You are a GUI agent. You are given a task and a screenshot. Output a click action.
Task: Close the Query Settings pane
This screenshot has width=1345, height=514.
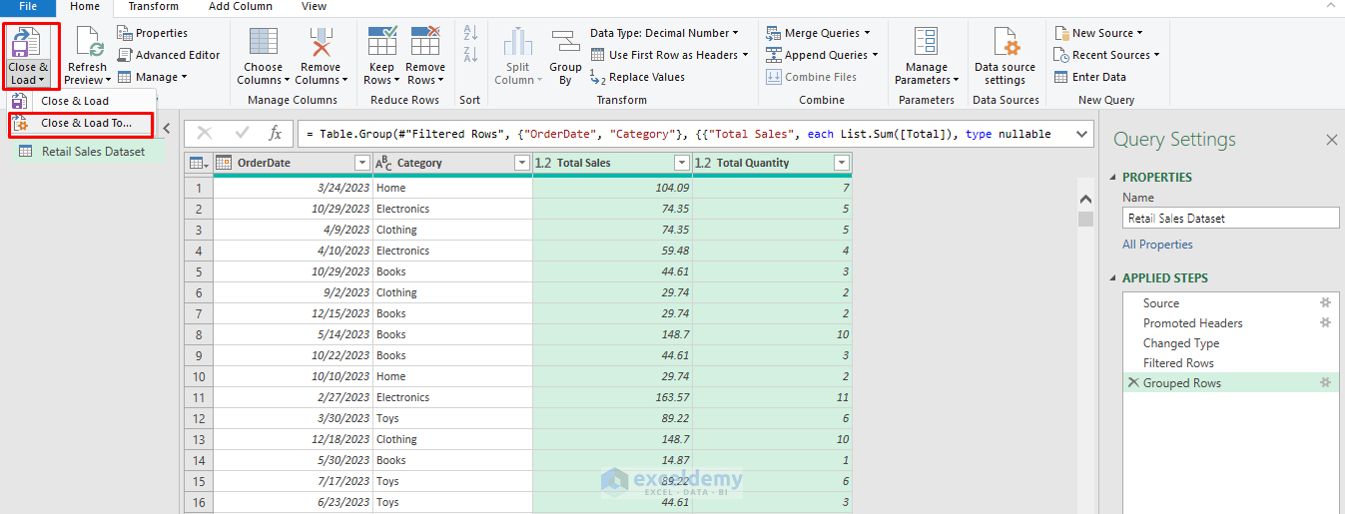[x=1331, y=141]
